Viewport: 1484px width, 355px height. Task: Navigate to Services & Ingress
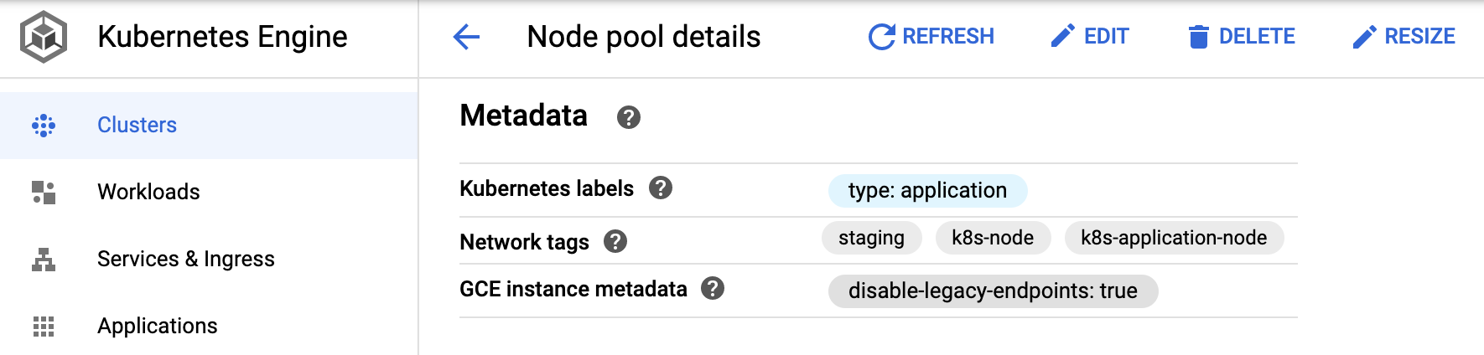(x=186, y=260)
